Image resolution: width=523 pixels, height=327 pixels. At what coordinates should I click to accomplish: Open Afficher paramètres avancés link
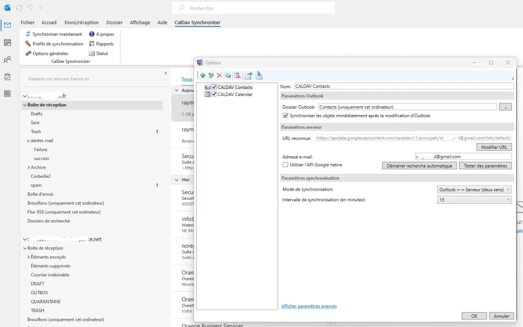click(309, 307)
